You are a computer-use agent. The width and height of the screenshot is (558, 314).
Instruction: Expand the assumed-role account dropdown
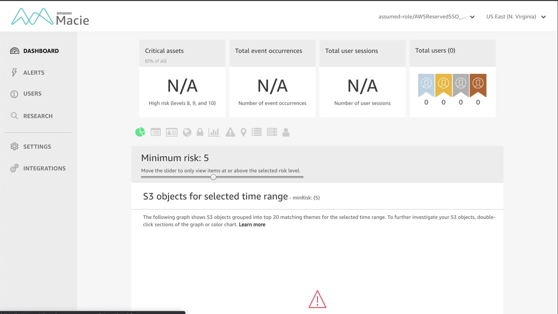pos(426,17)
